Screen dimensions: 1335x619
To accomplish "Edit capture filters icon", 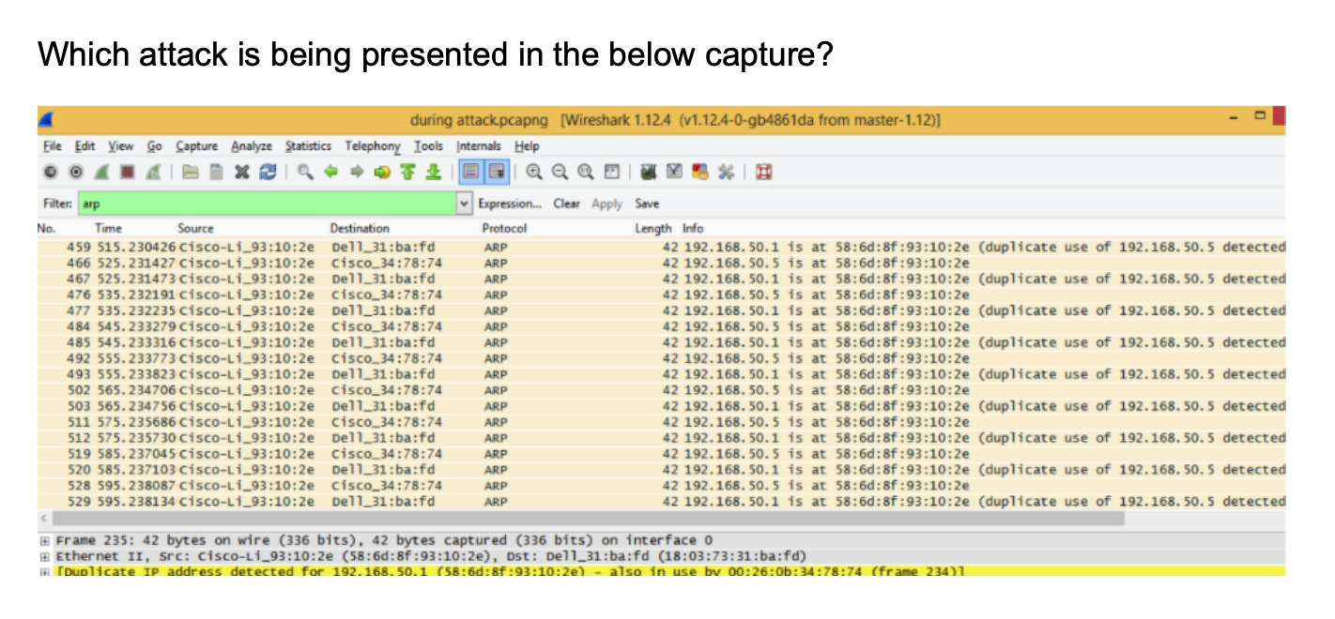I will [x=649, y=173].
